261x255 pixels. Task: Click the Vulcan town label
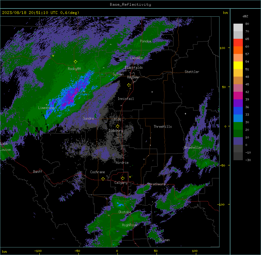click(x=164, y=240)
